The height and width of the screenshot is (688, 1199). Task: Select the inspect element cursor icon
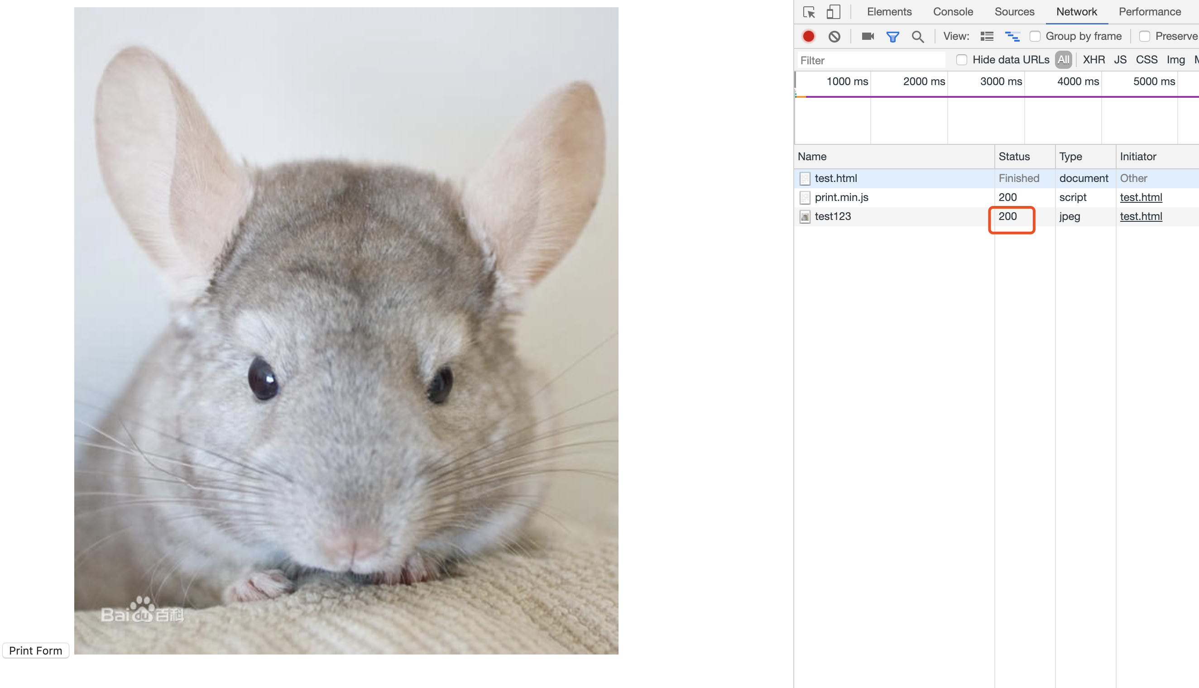pos(809,12)
